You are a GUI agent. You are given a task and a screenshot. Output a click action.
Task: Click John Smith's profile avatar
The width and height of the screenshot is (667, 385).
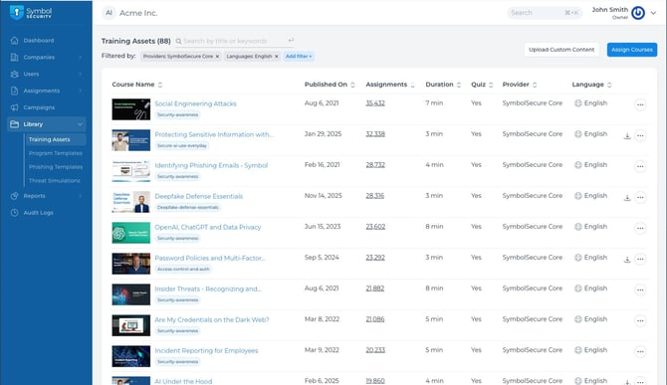(638, 13)
